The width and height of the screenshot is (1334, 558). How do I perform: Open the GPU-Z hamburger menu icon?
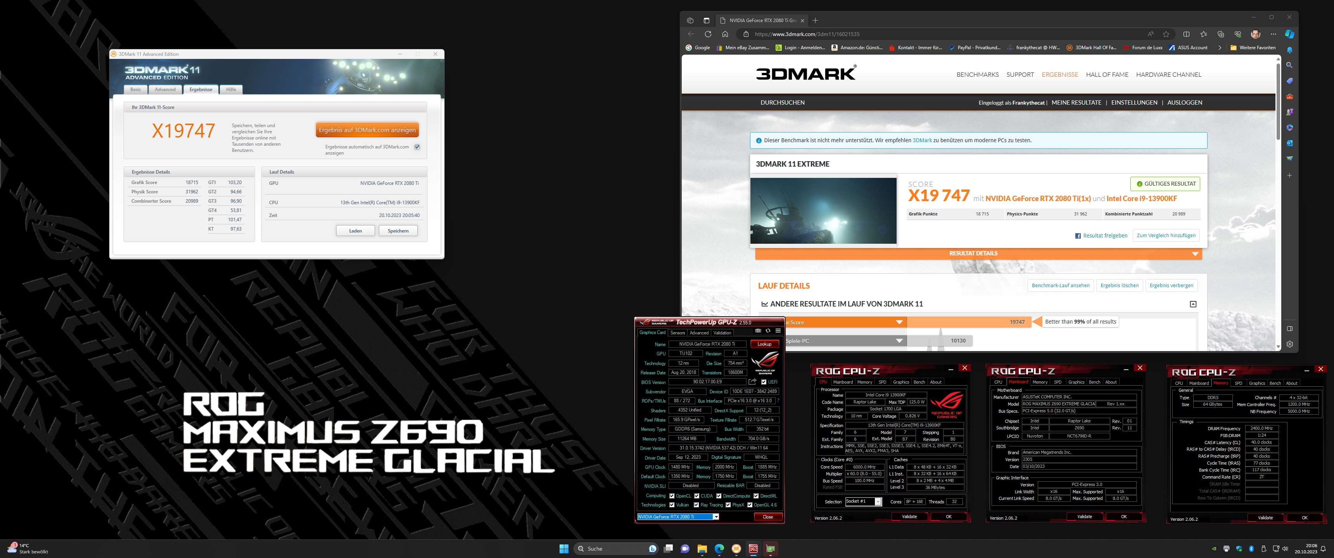778,331
